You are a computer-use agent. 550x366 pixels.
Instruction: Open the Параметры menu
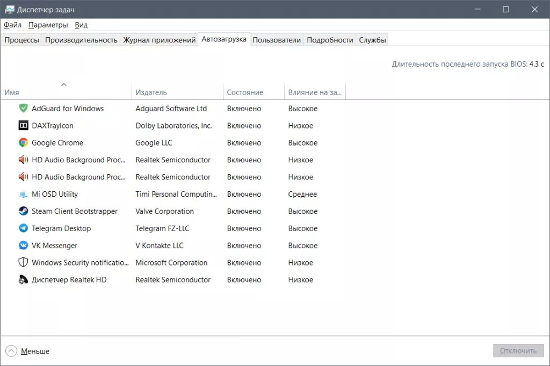pos(48,25)
